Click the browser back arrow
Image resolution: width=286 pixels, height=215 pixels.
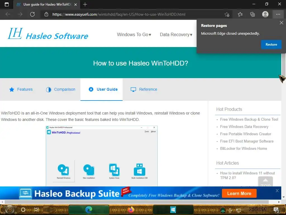(x=8, y=14)
